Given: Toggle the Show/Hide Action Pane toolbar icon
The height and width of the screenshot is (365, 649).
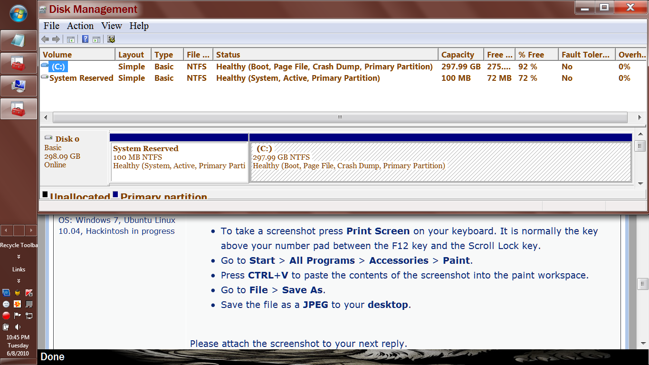Looking at the screenshot, I should pyautogui.click(x=96, y=39).
